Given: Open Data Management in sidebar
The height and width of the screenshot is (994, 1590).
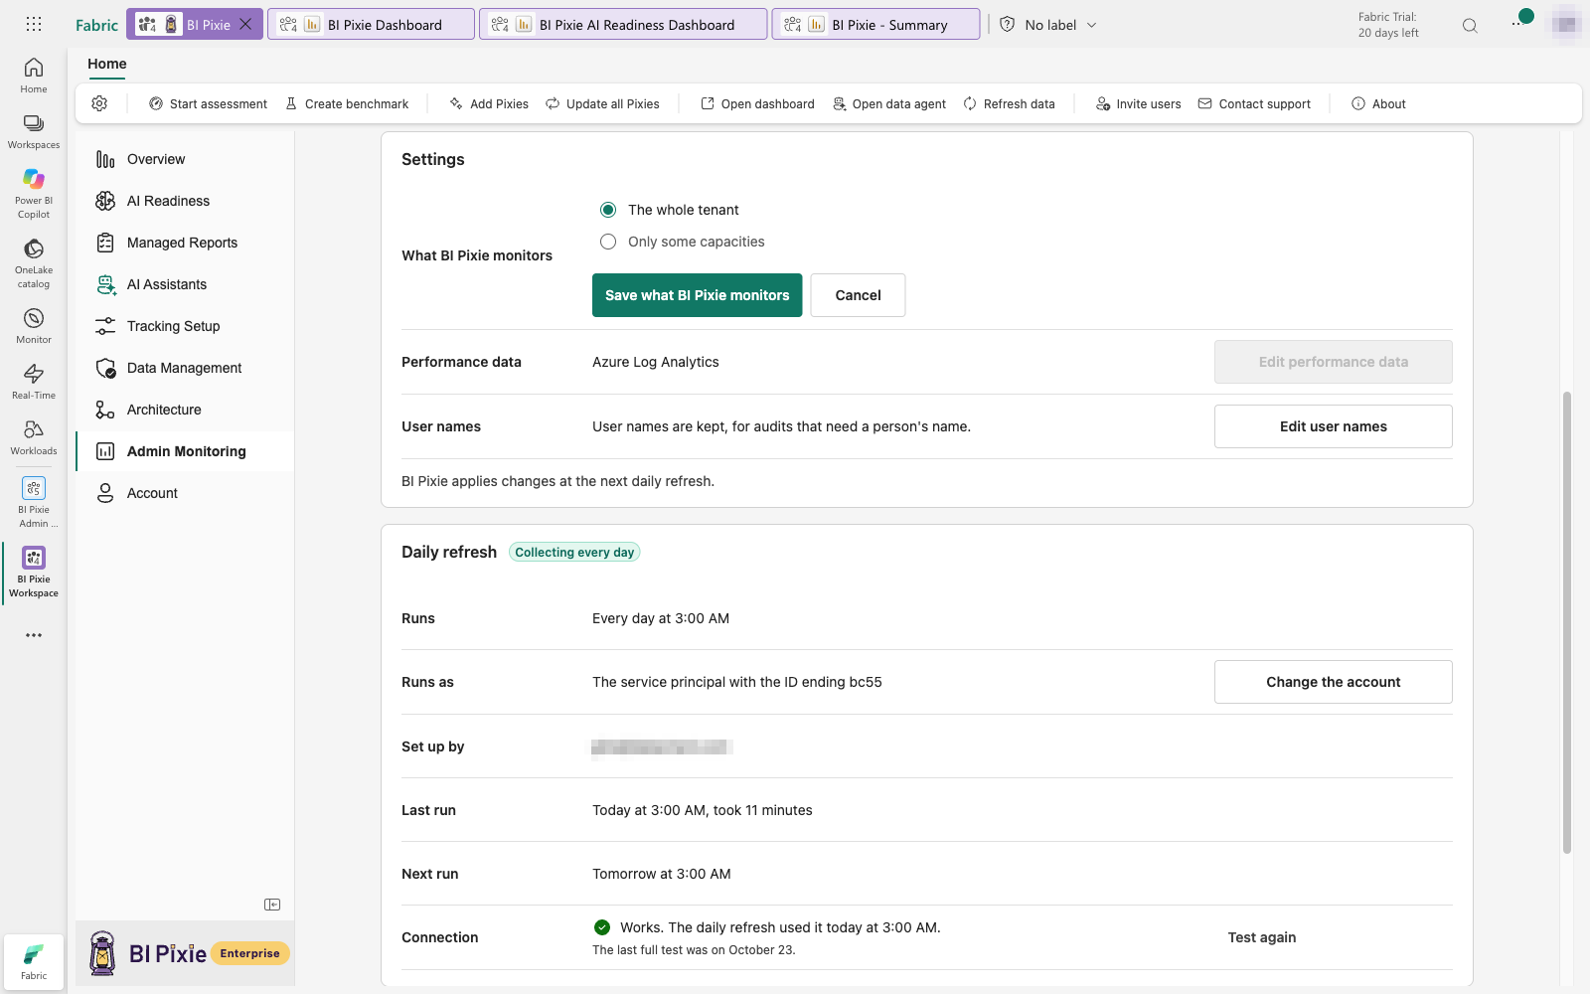Looking at the screenshot, I should pyautogui.click(x=185, y=368).
